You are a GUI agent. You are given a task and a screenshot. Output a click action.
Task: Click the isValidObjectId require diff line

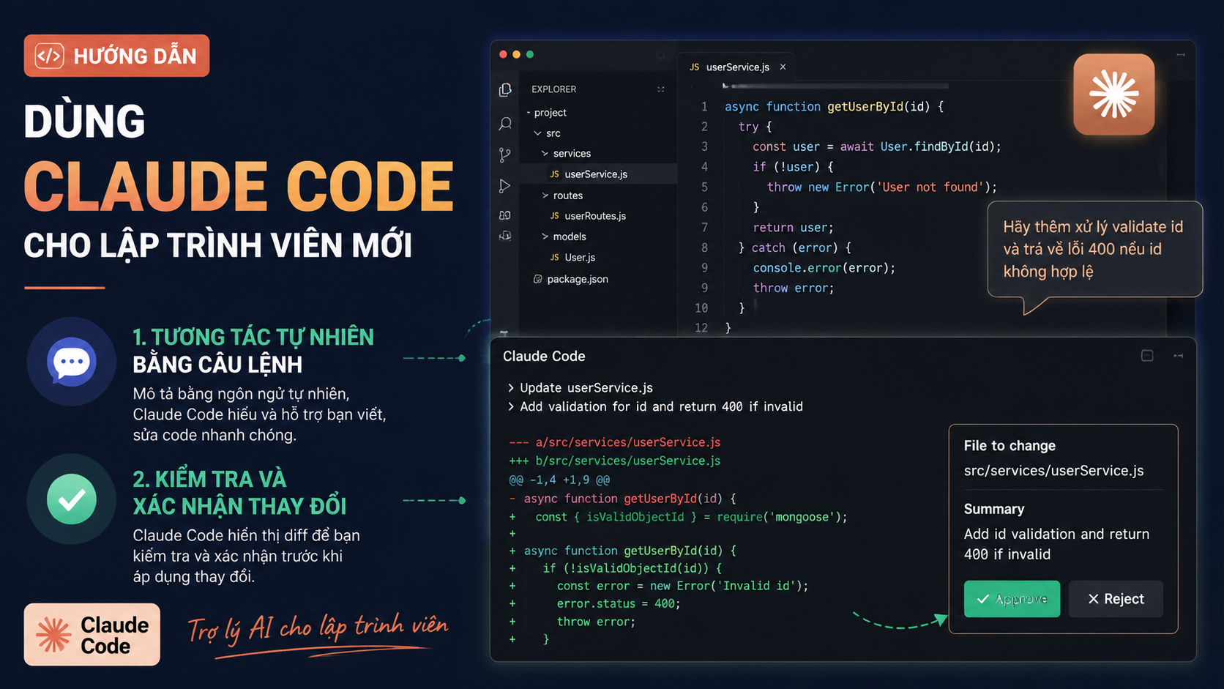tap(691, 517)
